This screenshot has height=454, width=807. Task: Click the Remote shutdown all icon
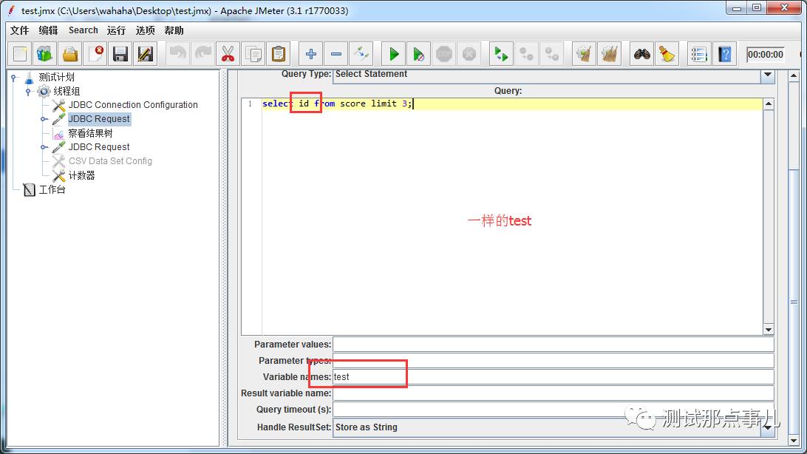551,54
